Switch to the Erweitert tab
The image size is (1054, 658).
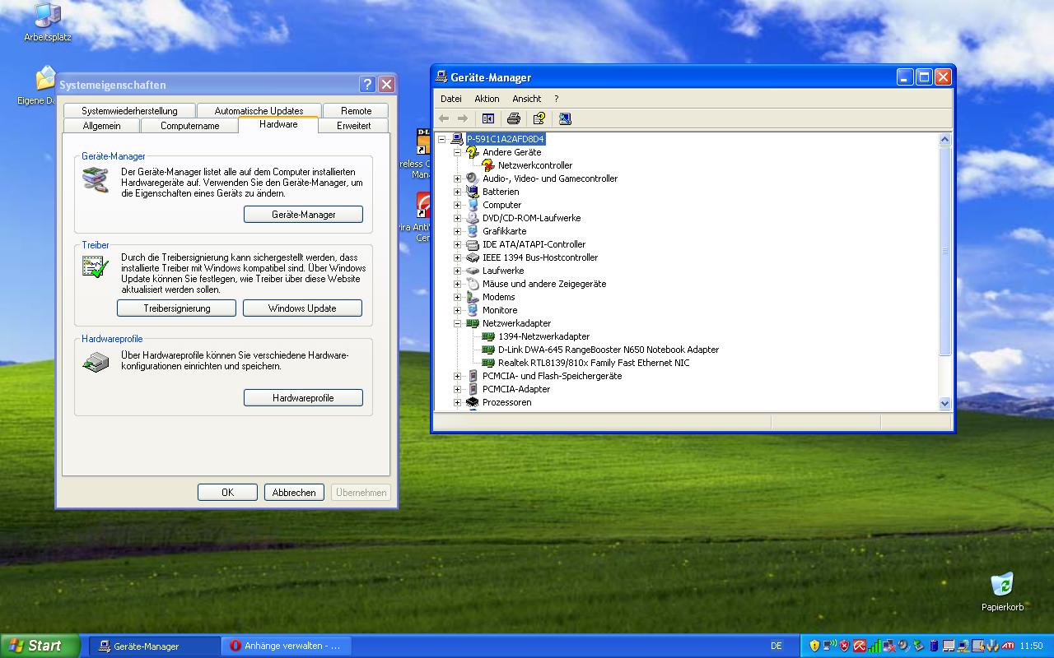coord(354,126)
